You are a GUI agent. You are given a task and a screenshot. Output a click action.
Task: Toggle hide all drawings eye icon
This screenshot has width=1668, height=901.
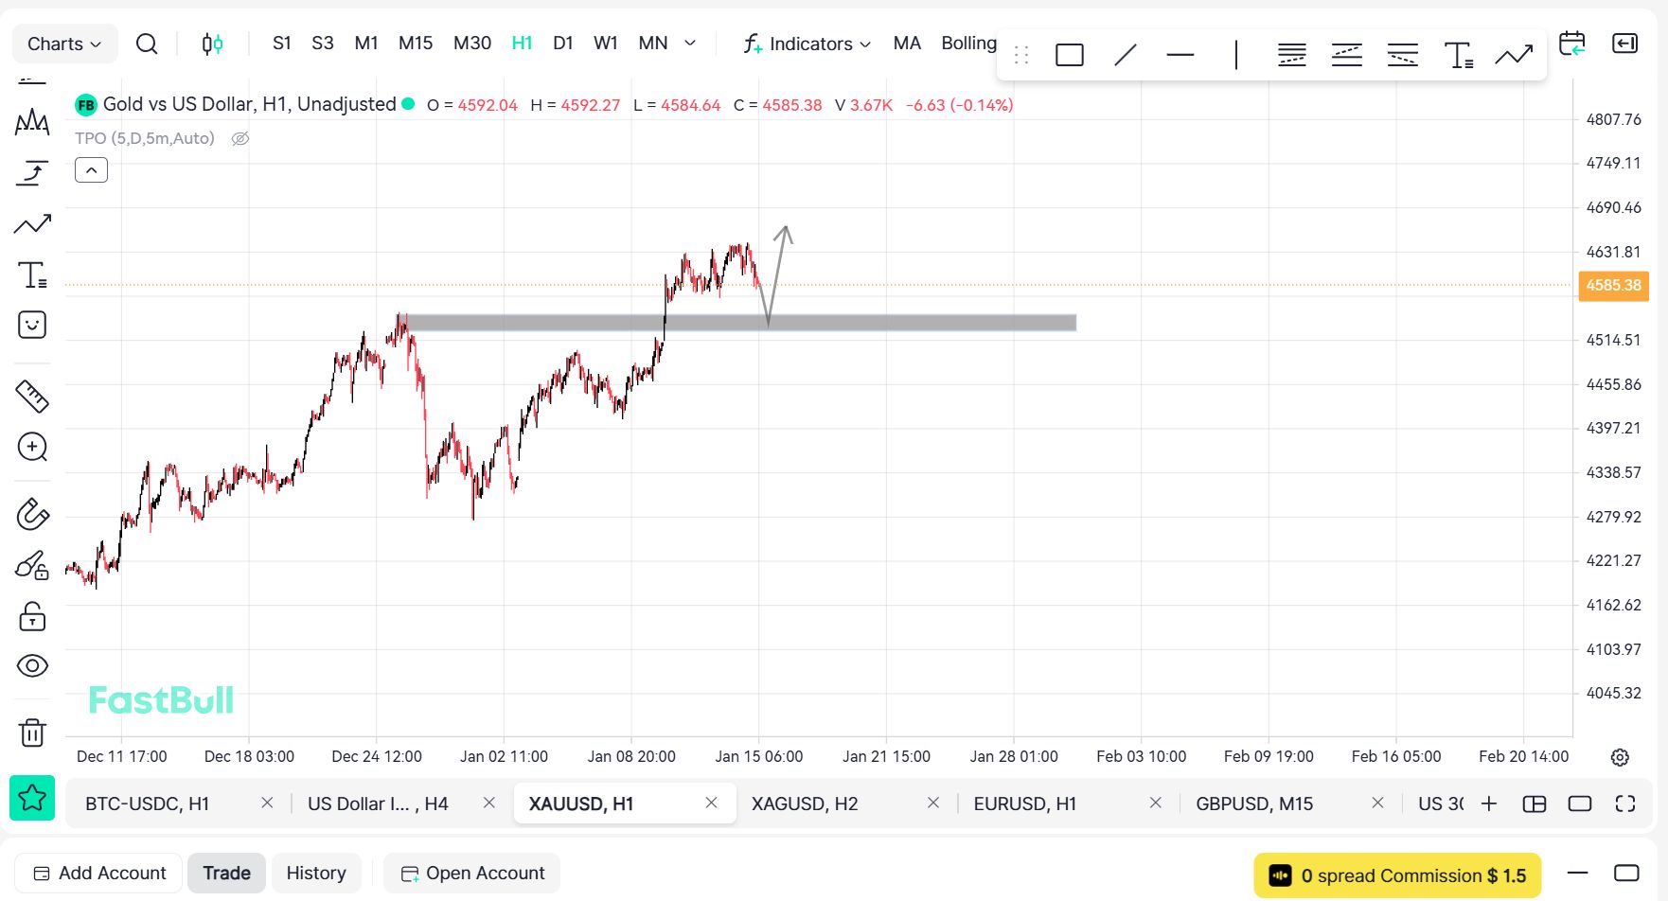pyautogui.click(x=32, y=666)
